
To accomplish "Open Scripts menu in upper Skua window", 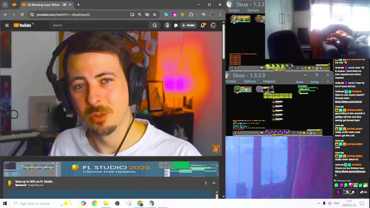I will tap(234, 10).
